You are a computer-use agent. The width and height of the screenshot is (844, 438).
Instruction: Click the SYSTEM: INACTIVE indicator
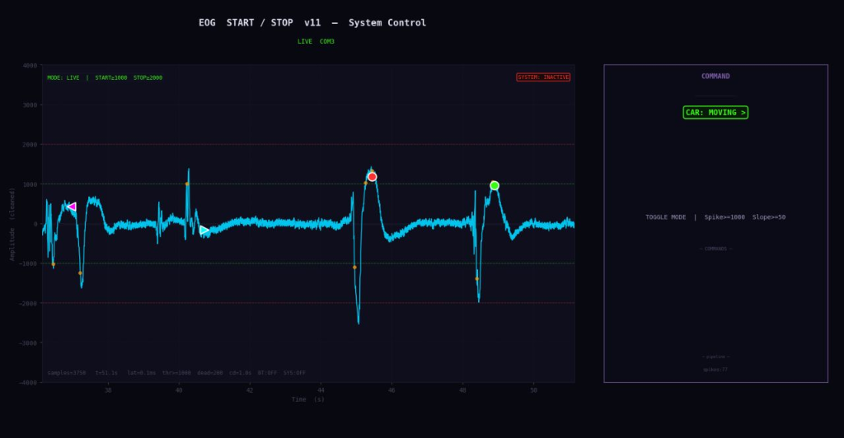tap(543, 77)
